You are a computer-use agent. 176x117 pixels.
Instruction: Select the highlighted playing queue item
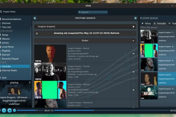coord(158,79)
